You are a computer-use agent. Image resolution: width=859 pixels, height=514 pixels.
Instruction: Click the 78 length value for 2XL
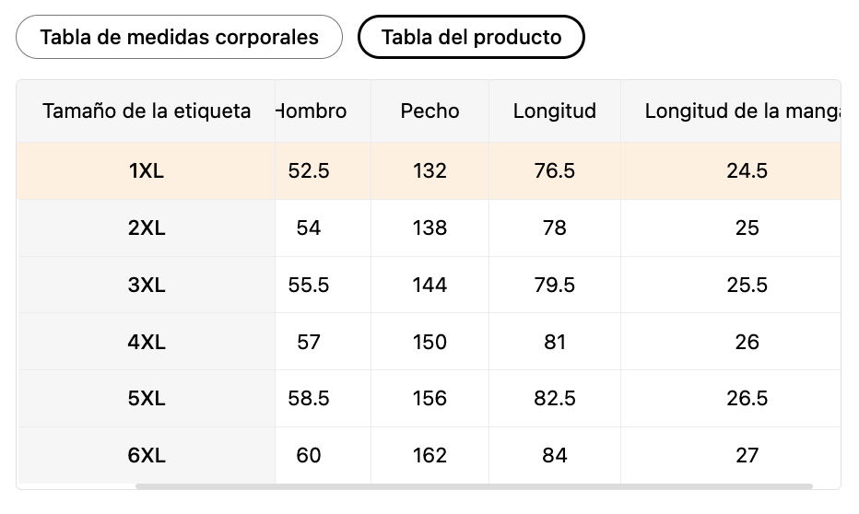point(555,228)
